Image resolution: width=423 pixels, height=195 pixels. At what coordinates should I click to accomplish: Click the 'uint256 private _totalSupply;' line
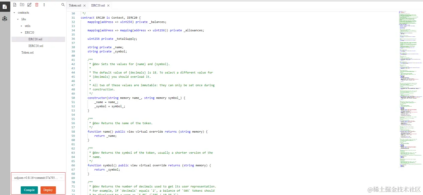(112, 39)
